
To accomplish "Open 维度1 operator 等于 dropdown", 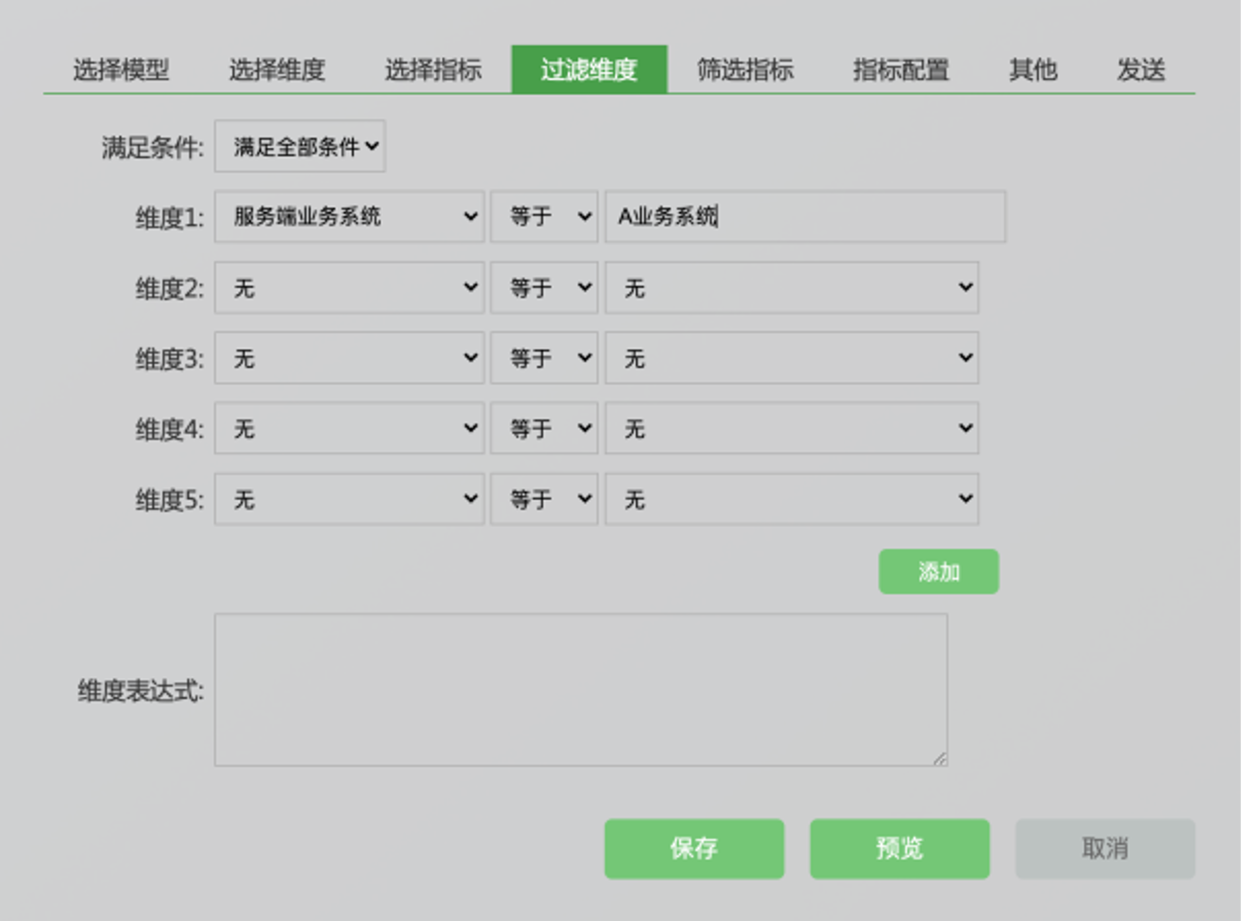I will (x=544, y=217).
